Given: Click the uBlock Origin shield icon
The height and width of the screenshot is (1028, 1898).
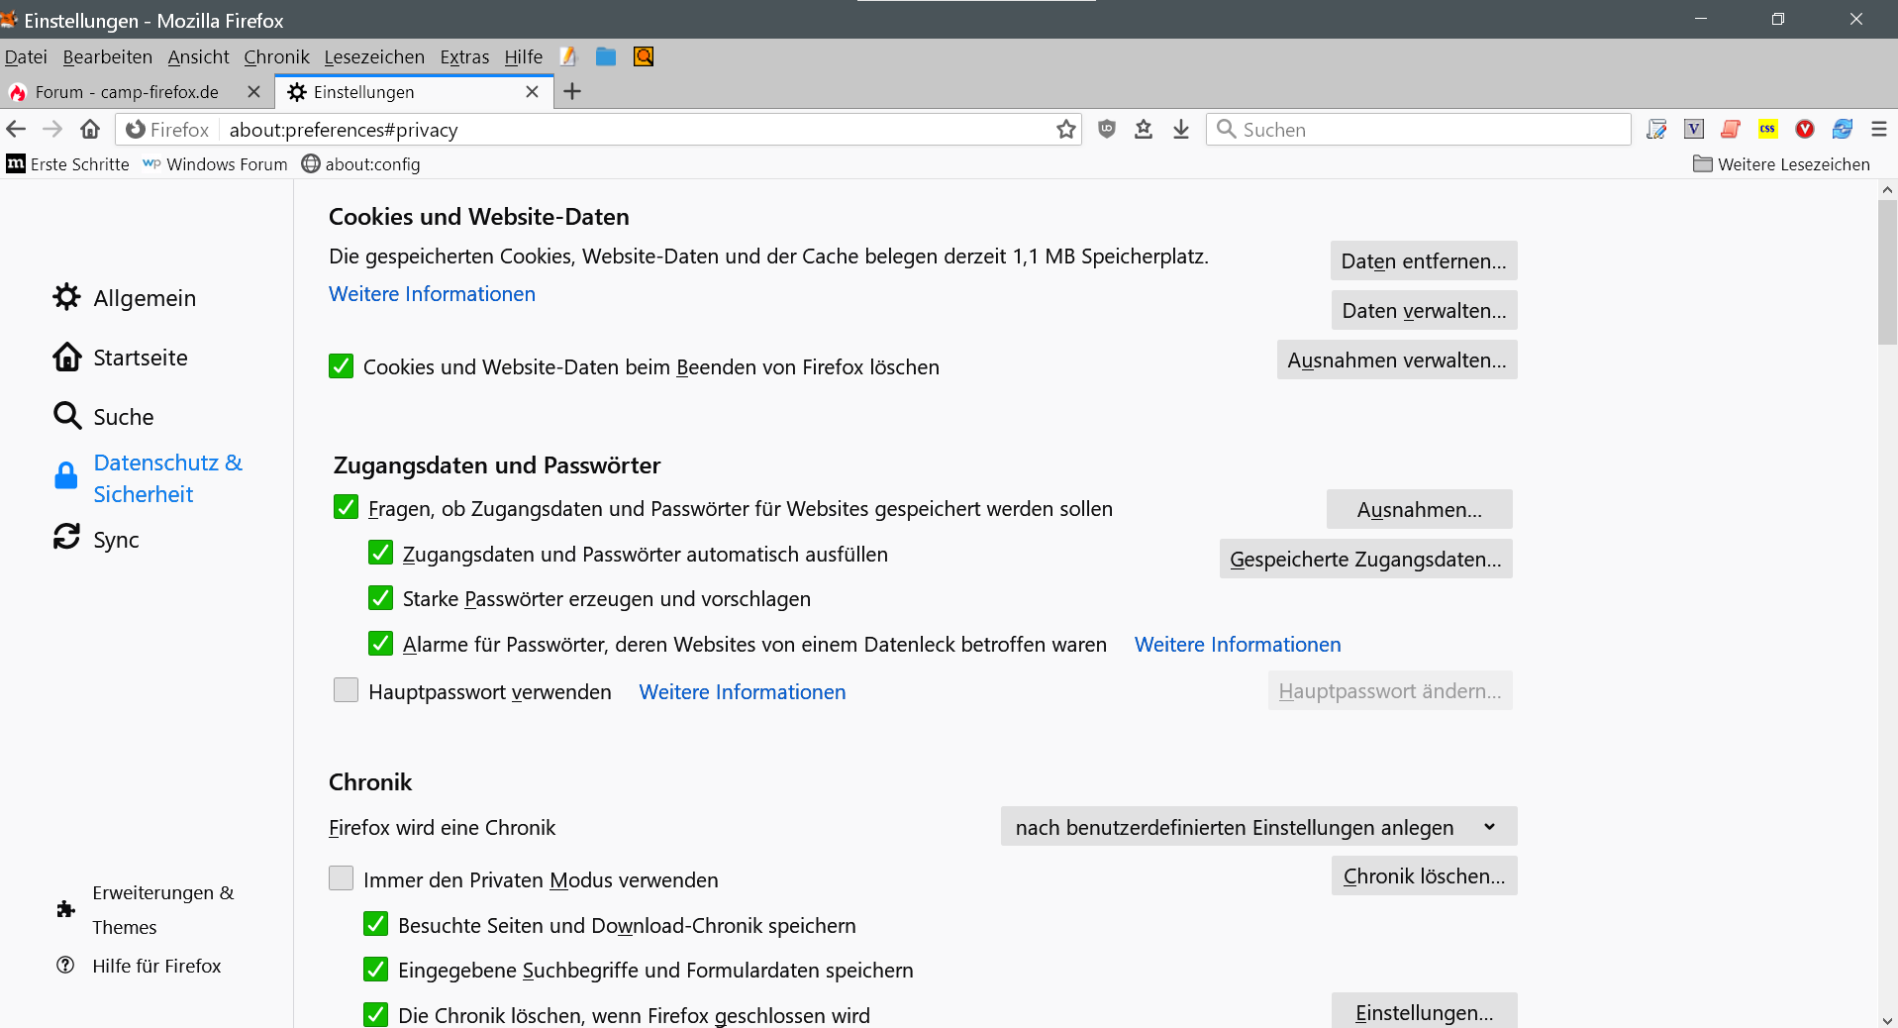Looking at the screenshot, I should 1107,129.
